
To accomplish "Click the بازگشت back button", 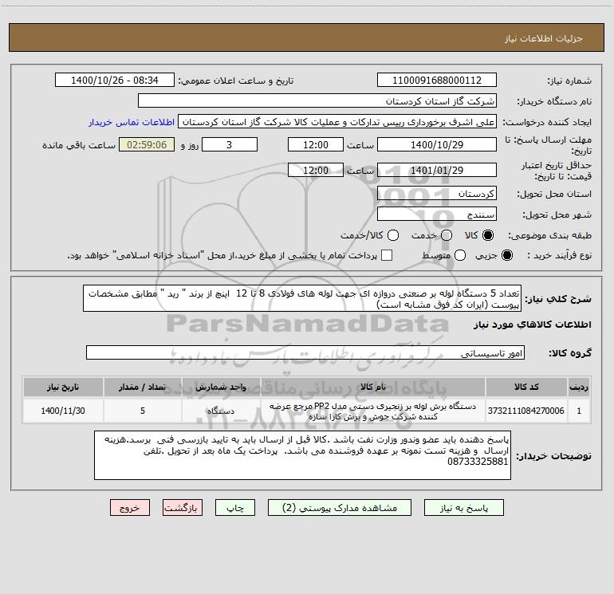I will tap(183, 508).
